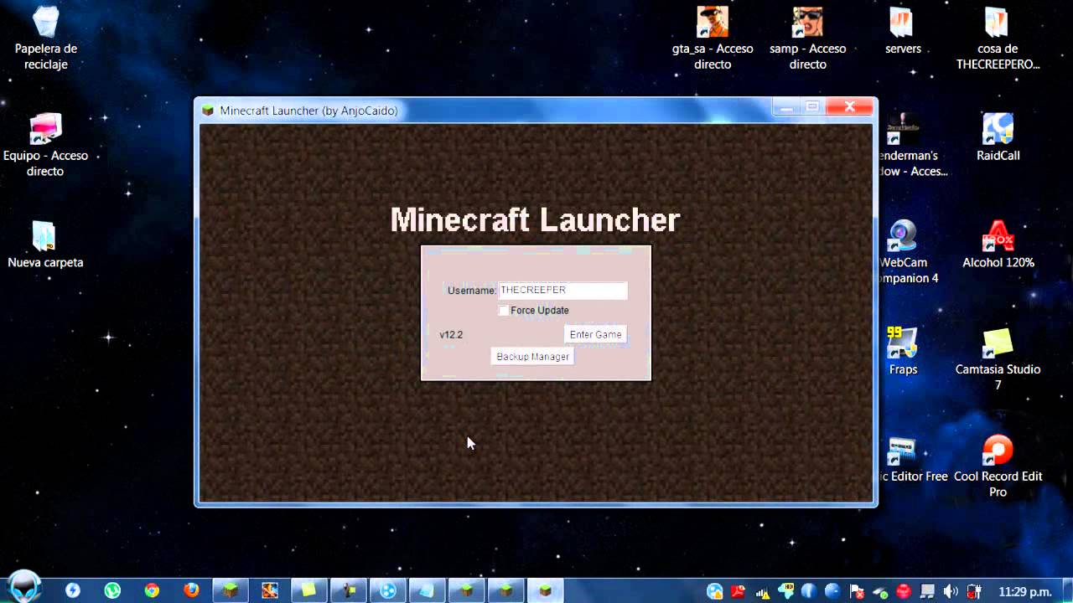Minimize the Minecraft Launcher window
The width and height of the screenshot is (1073, 603).
coord(785,107)
